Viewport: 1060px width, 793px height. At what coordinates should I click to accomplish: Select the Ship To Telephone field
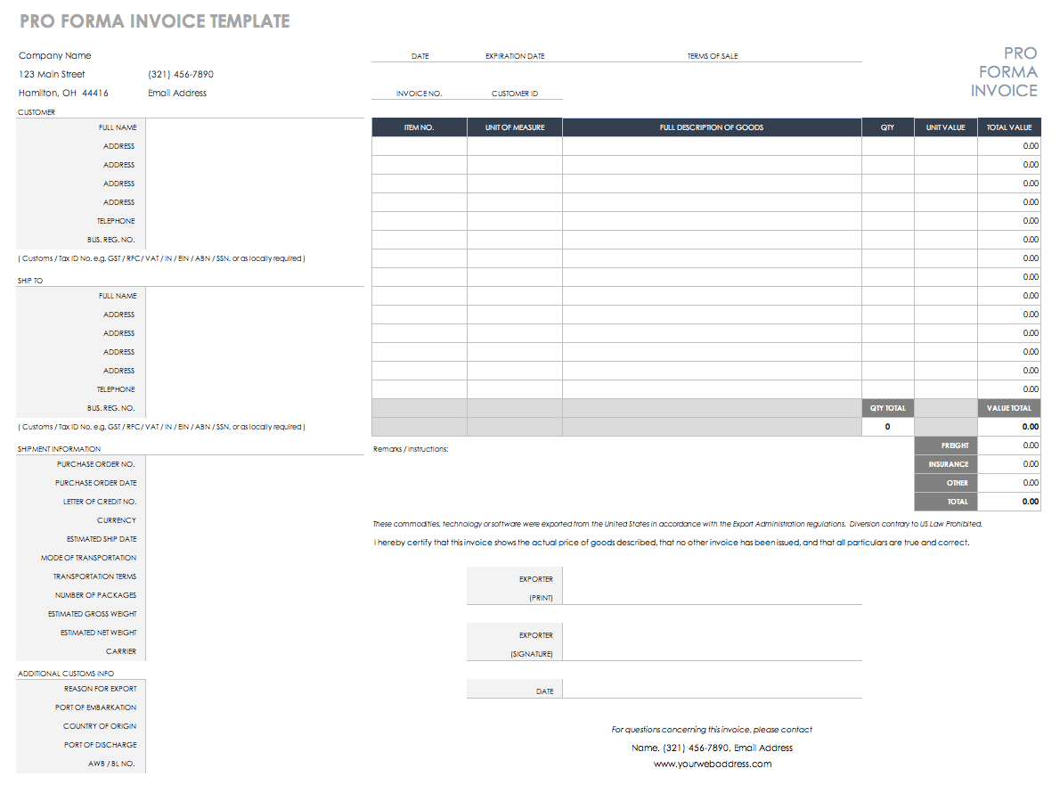[255, 389]
